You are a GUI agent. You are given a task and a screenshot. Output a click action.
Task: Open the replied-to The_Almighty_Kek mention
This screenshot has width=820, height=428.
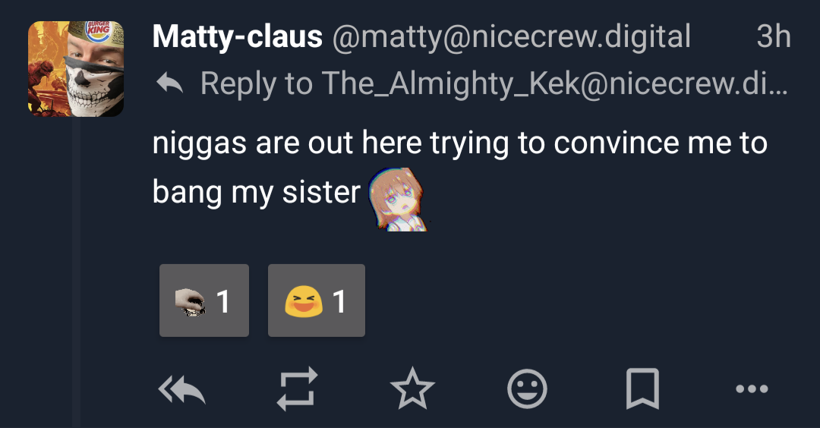point(554,83)
